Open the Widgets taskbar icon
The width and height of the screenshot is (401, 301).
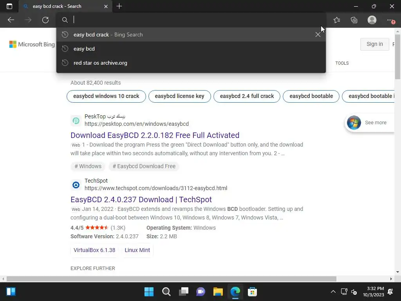11,292
